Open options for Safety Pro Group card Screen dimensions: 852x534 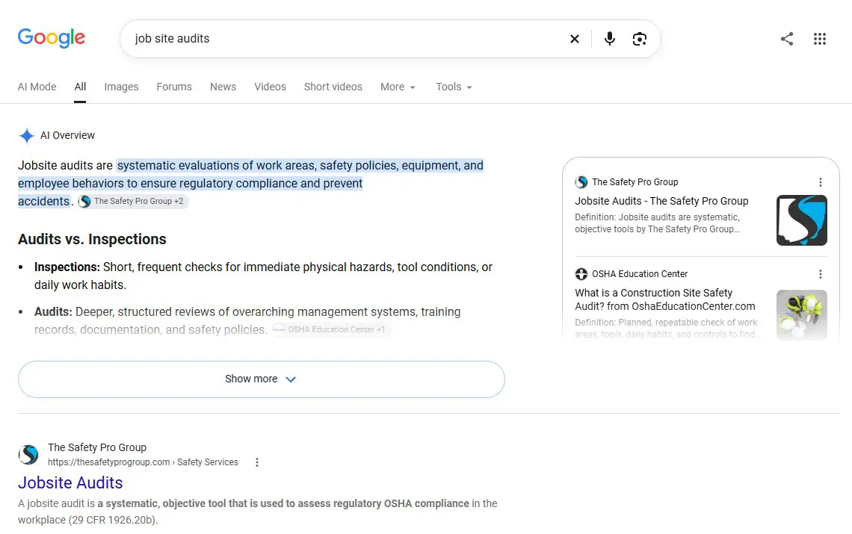click(x=821, y=182)
